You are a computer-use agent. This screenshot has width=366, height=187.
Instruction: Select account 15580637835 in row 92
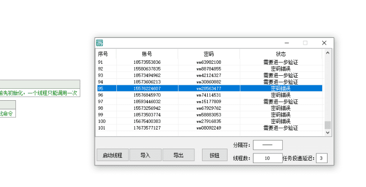(147, 69)
